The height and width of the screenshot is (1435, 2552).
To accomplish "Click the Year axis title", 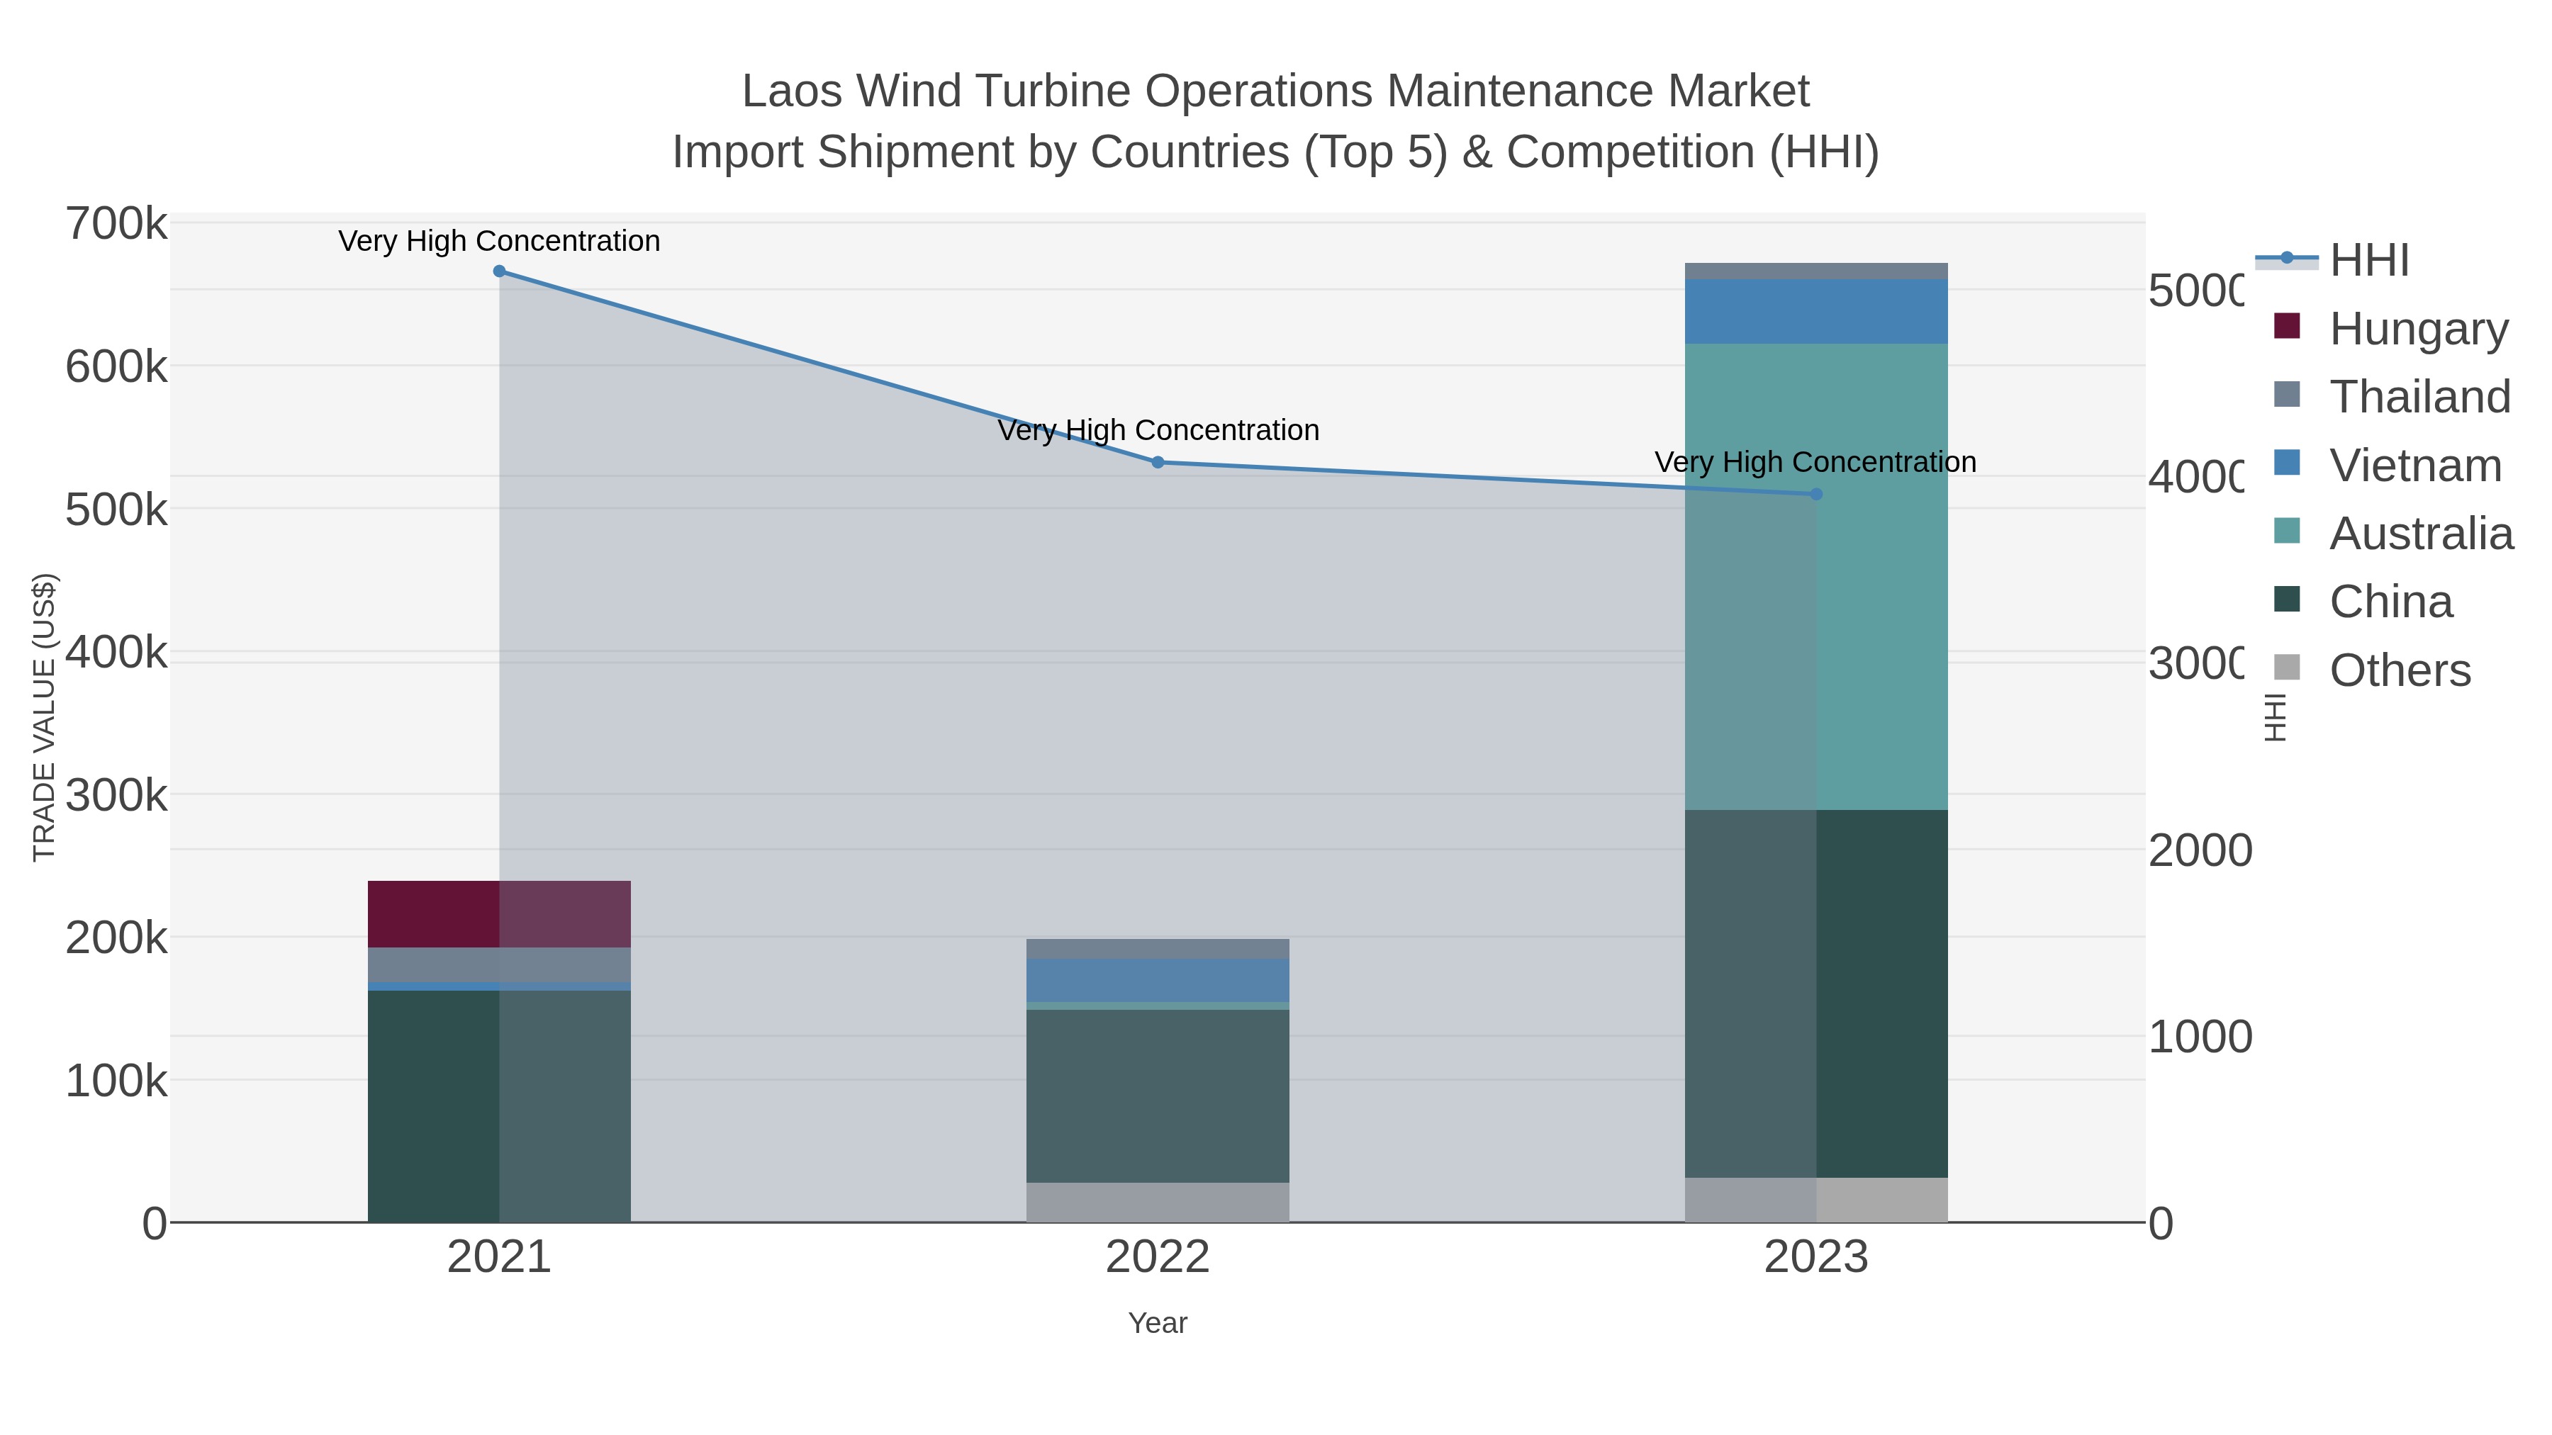I will click(x=1157, y=1323).
